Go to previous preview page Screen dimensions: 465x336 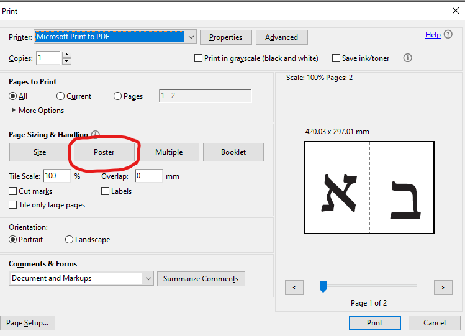coord(294,288)
